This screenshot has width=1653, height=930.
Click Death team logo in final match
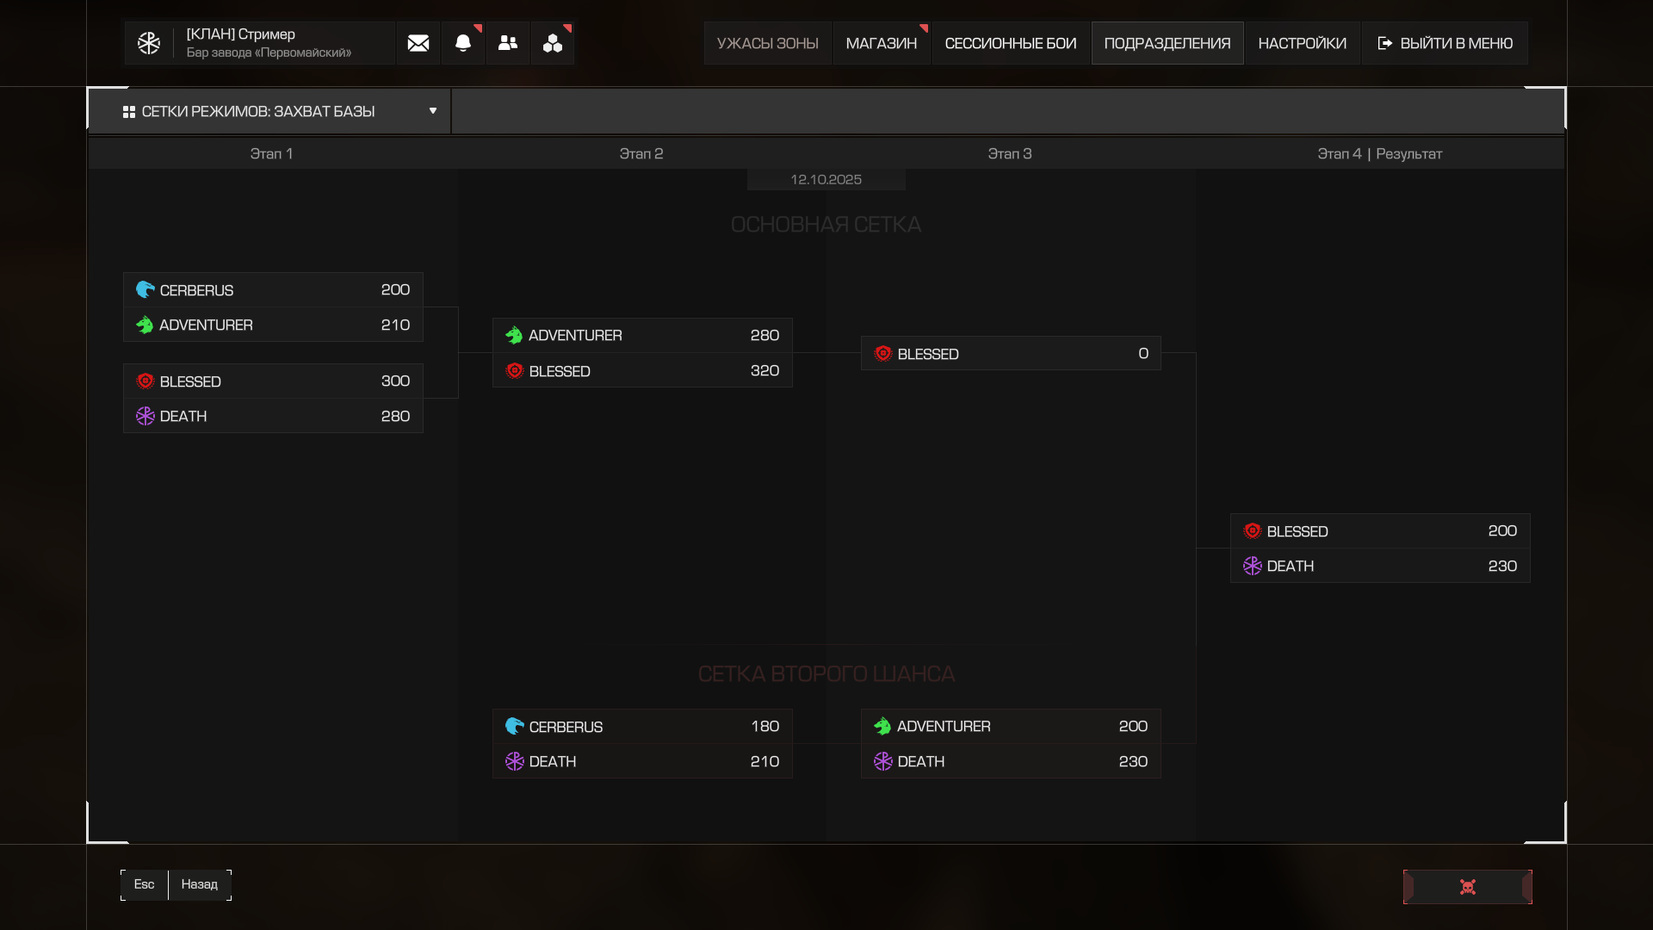click(1253, 566)
